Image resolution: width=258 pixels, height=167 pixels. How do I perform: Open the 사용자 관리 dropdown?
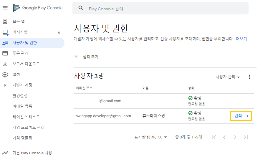[228, 77]
